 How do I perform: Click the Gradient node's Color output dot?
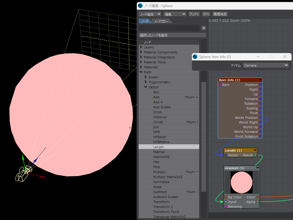point(258,197)
